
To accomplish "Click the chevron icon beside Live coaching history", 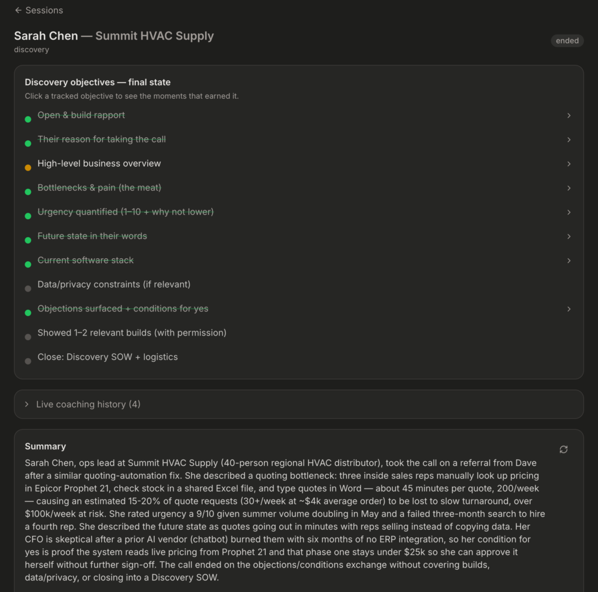I will click(x=27, y=404).
